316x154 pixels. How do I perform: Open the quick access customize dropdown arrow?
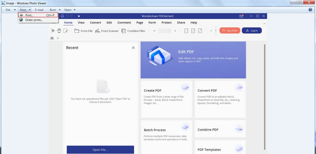point(79,16)
